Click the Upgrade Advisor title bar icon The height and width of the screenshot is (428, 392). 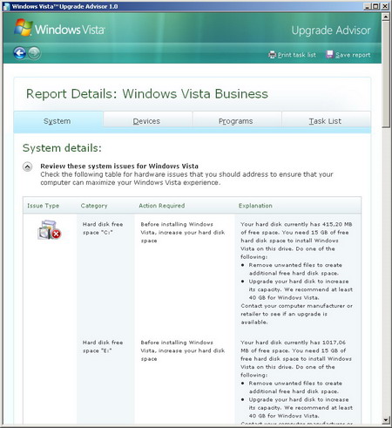pos(7,6)
